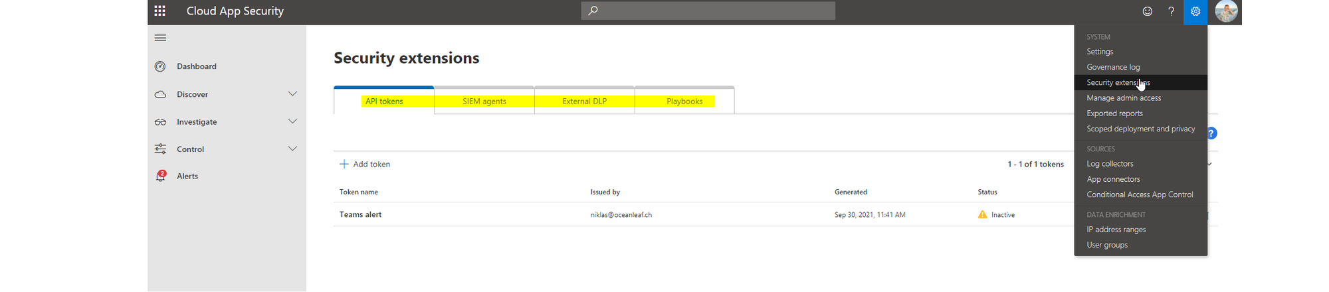
Task: Switch to the External DLP tab
Action: point(585,101)
